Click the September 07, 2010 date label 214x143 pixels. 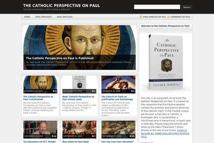tap(73, 91)
